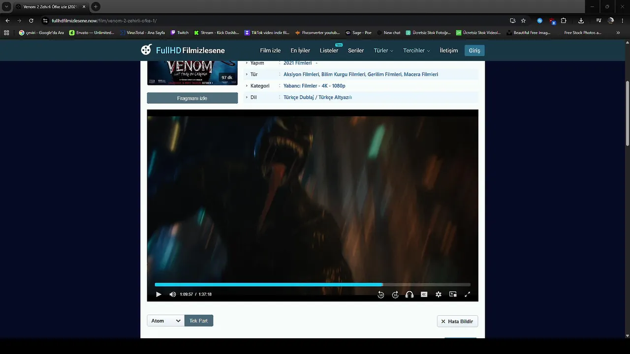Open the Sage - Poe bookmark
Screen dimensions: 630x354
(x=358, y=33)
